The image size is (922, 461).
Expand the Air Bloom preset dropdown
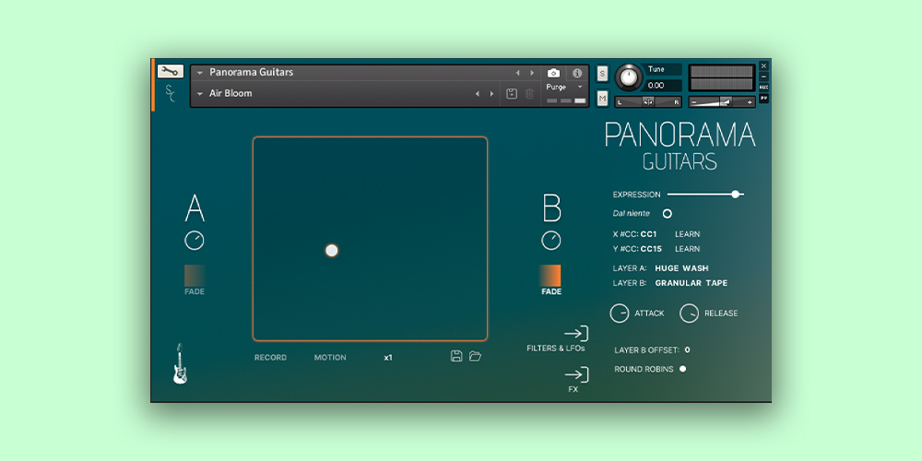tap(200, 93)
